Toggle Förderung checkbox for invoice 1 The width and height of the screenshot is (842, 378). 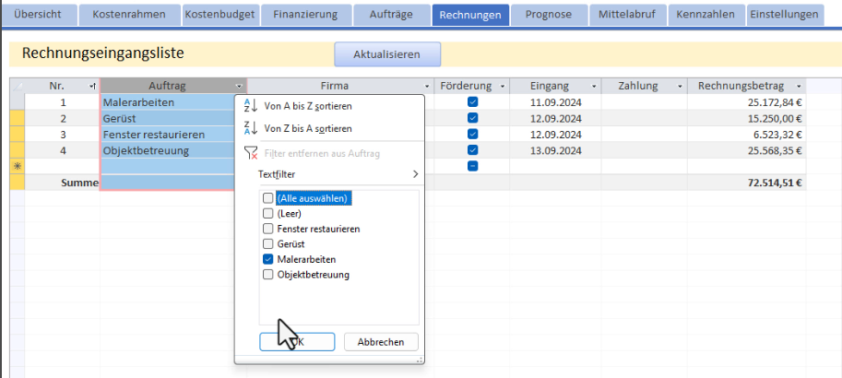(x=472, y=102)
